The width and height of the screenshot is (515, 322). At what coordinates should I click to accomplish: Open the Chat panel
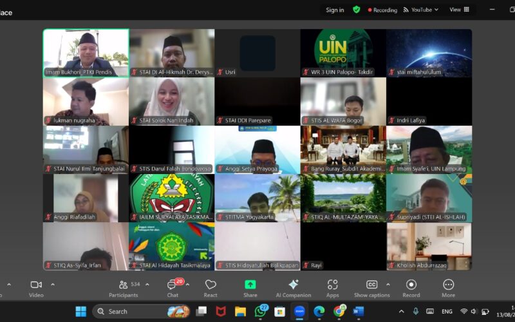pos(173,289)
